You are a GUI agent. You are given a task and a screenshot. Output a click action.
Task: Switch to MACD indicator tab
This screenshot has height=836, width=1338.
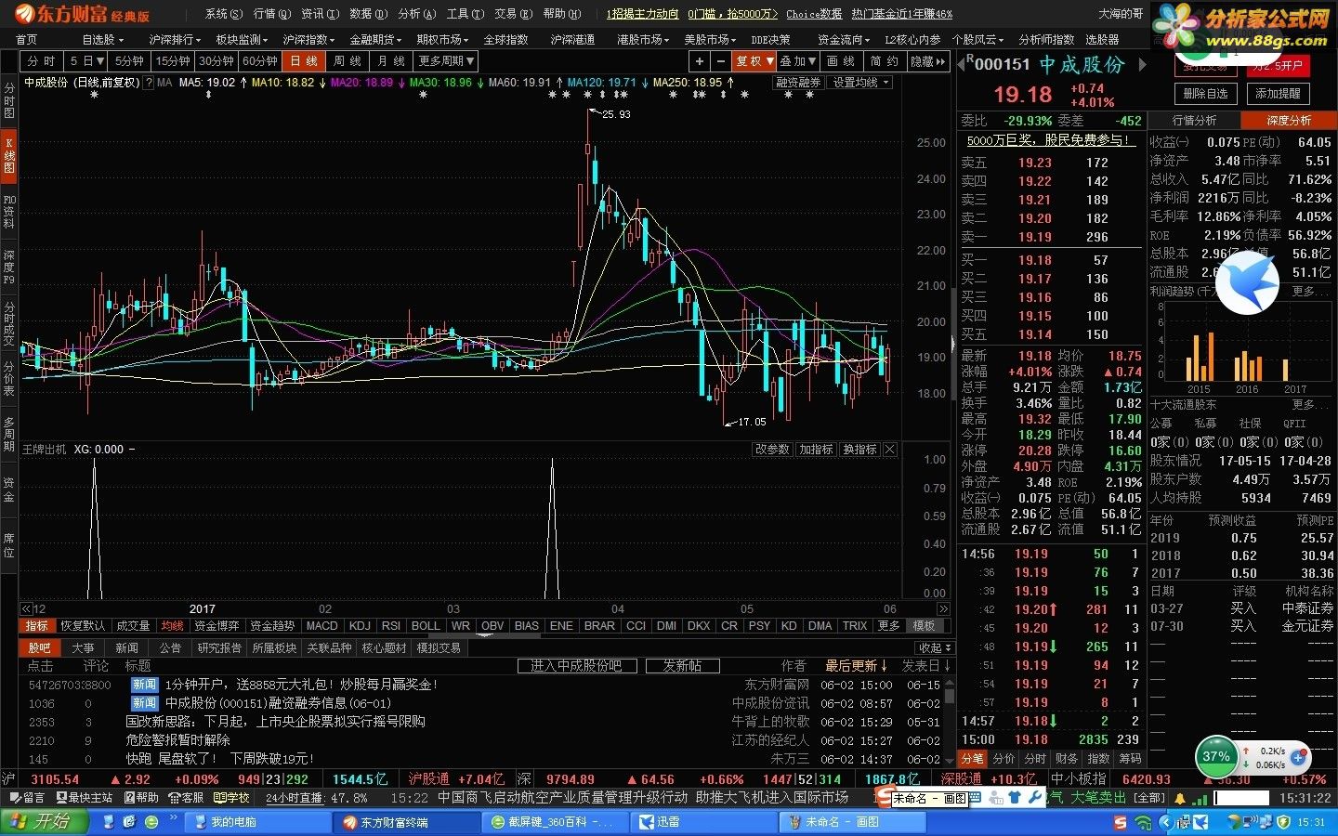(321, 626)
